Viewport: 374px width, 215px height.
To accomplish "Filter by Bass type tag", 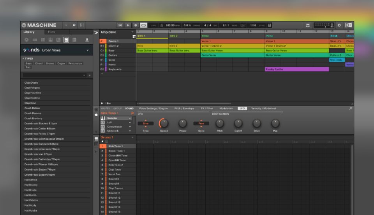I will (x=28, y=64).
